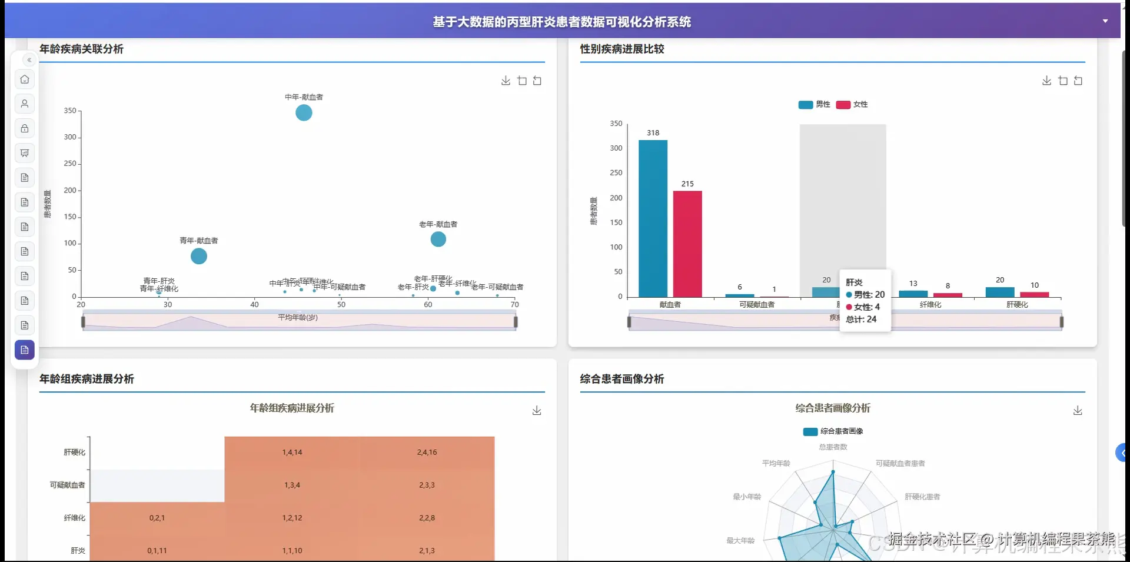Click the blue 献血者 bar labeled 318
The height and width of the screenshot is (562, 1130).
pyautogui.click(x=653, y=218)
